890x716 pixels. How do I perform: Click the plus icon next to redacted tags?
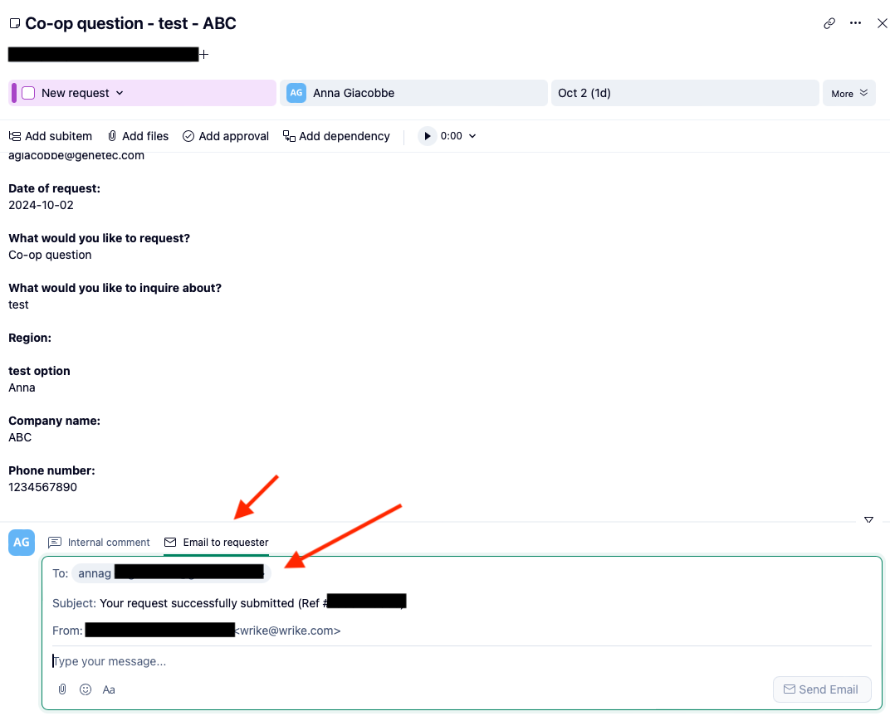point(203,55)
